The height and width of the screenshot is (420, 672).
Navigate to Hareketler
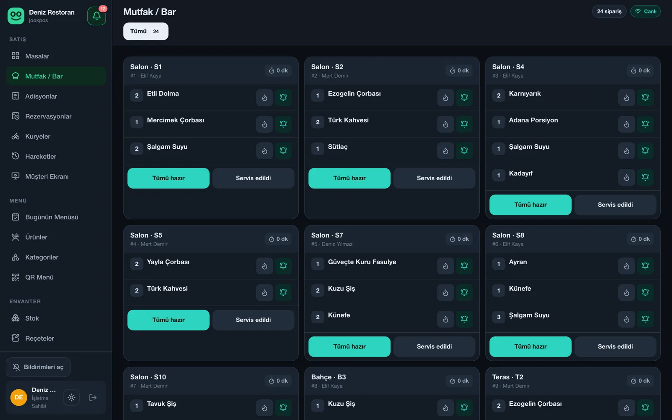[56, 156]
